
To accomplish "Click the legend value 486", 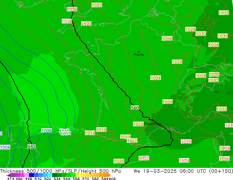I will (19, 179).
